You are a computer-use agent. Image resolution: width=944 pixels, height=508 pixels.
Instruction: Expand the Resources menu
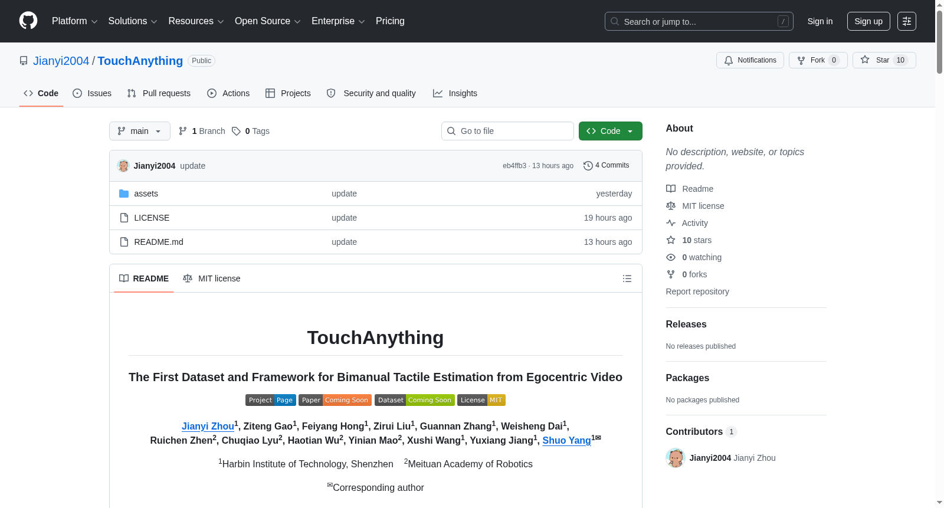pyautogui.click(x=196, y=21)
